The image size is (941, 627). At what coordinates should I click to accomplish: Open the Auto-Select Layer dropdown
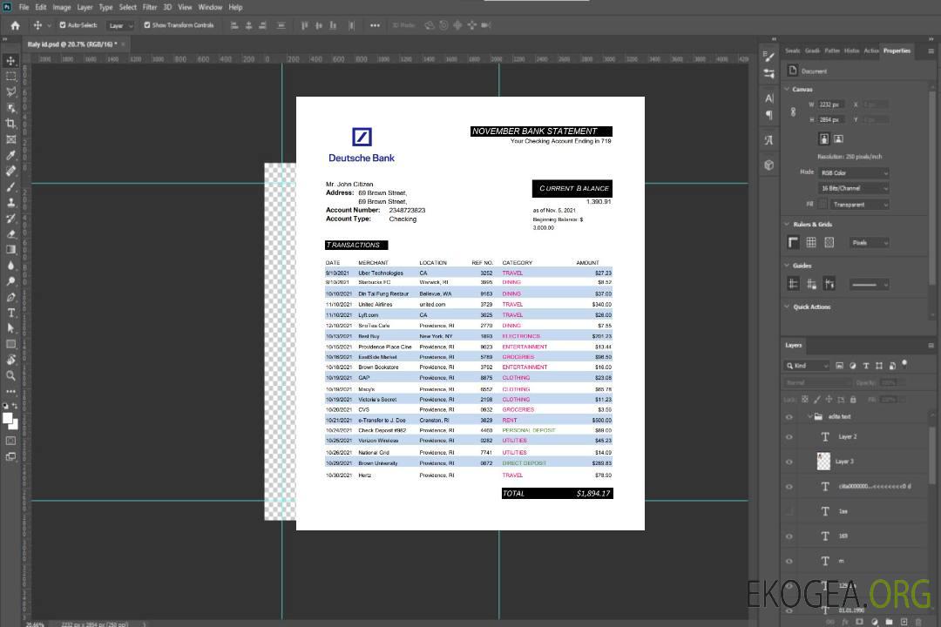point(120,25)
